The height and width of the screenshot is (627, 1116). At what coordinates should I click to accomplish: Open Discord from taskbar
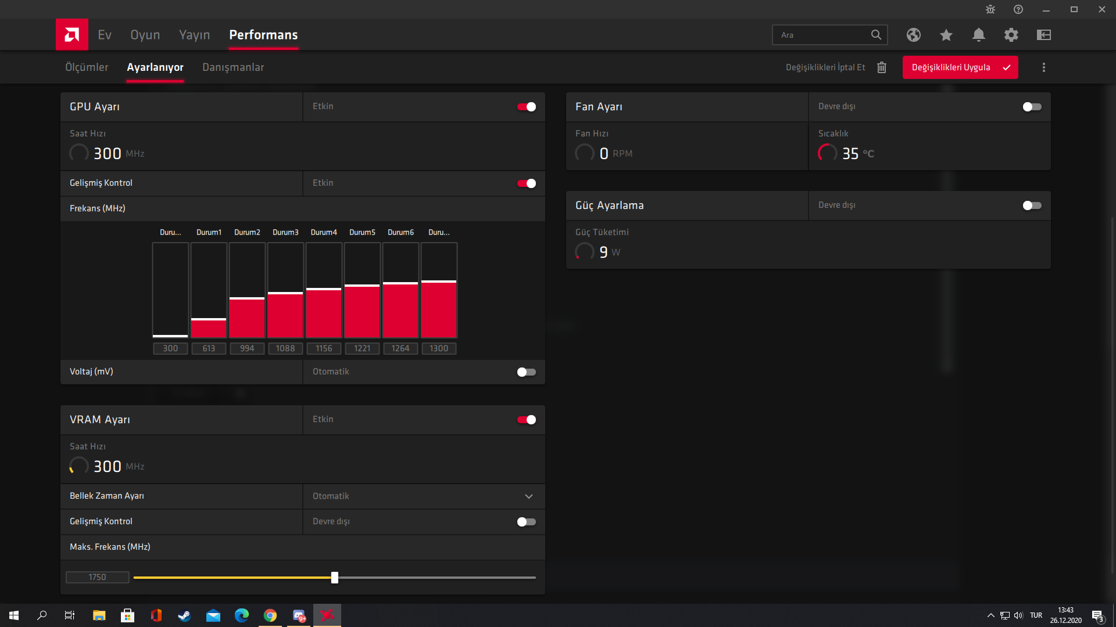pos(299,615)
